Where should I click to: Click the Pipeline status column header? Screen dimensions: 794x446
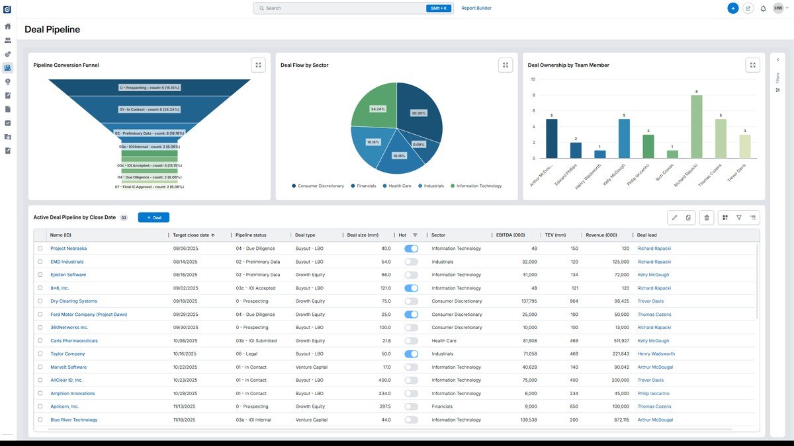[251, 235]
